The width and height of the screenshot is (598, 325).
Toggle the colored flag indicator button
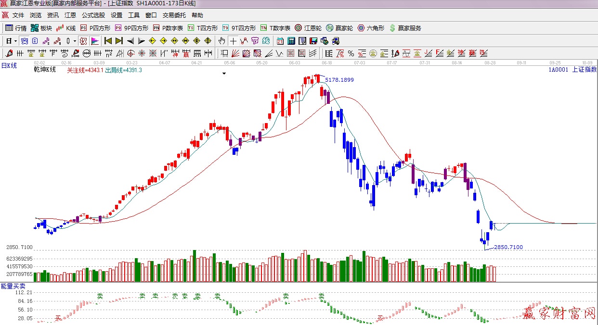(95, 41)
